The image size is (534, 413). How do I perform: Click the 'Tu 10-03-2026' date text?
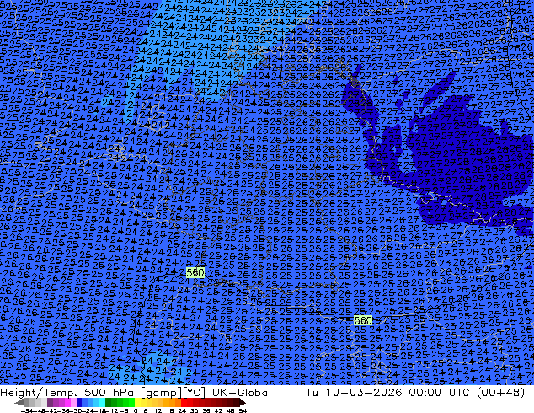click(354, 392)
